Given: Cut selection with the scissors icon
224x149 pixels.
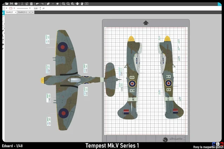Looking at the screenshot, I should tap(22, 4).
